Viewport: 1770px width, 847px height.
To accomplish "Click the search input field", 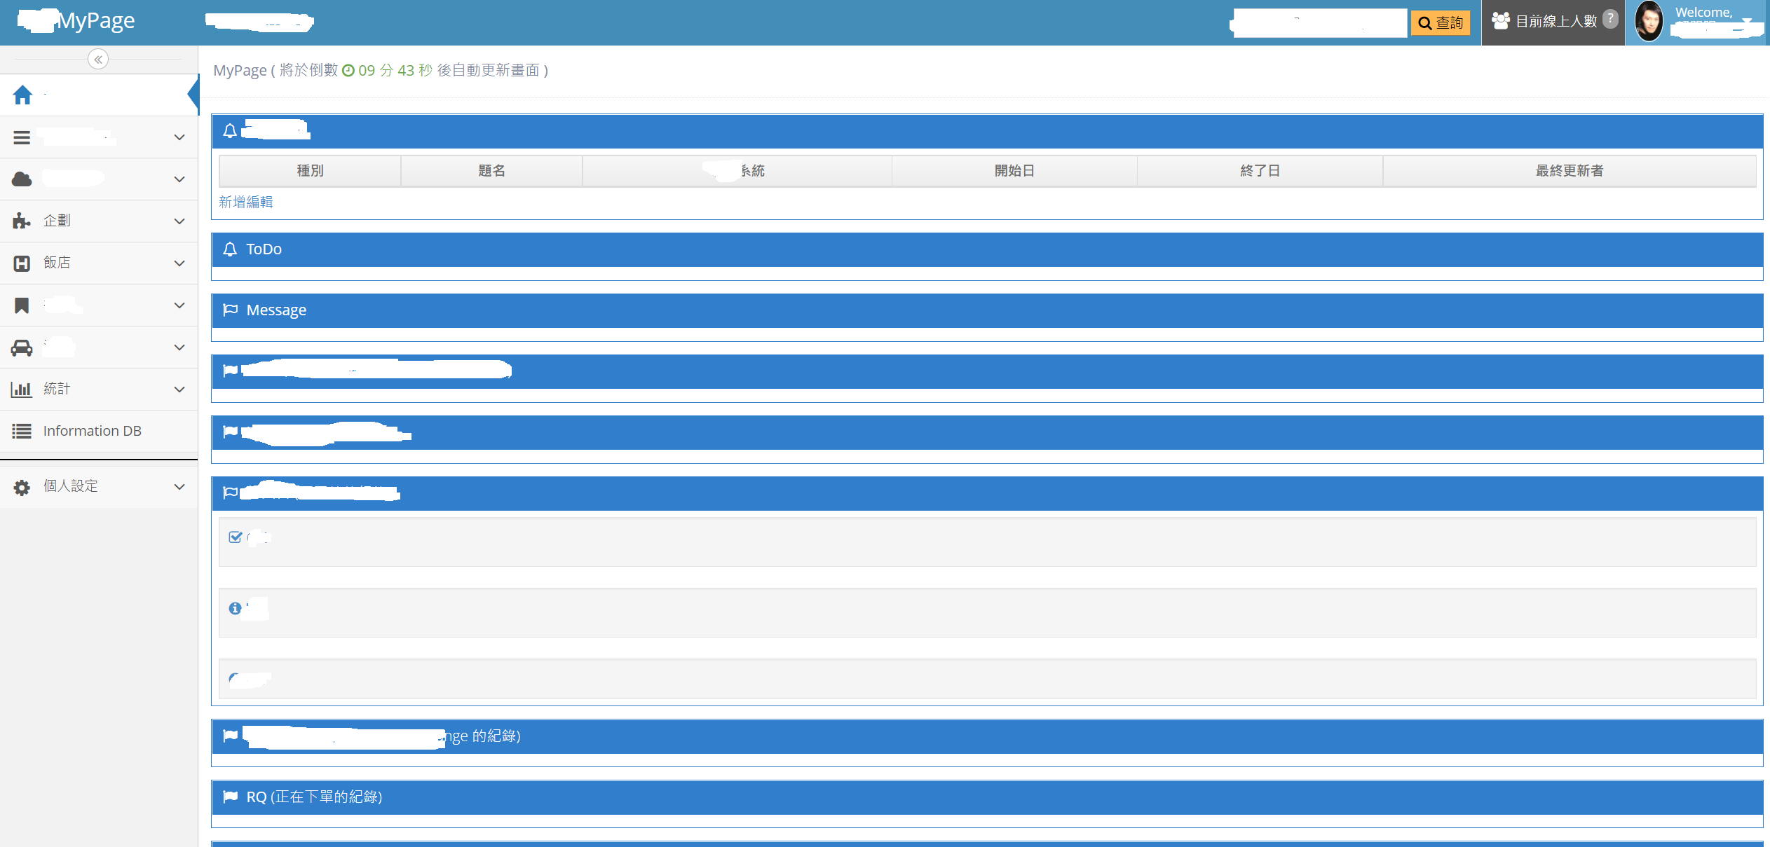I will [x=1319, y=23].
